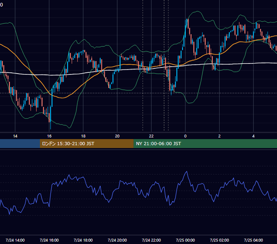Click the blue session bar before ロンドン
Screen dimensions: 277x244
click(x=20, y=144)
